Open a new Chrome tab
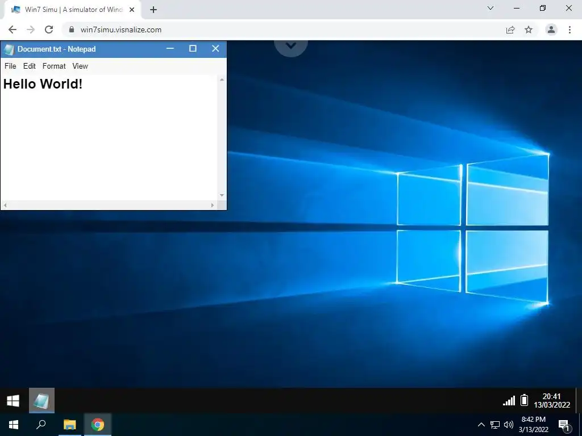Image resolution: width=582 pixels, height=436 pixels. pyautogui.click(x=153, y=10)
